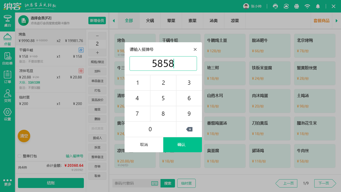Click the backspace key on the number pad
Screen dimensions: 341x192
(x=189, y=129)
